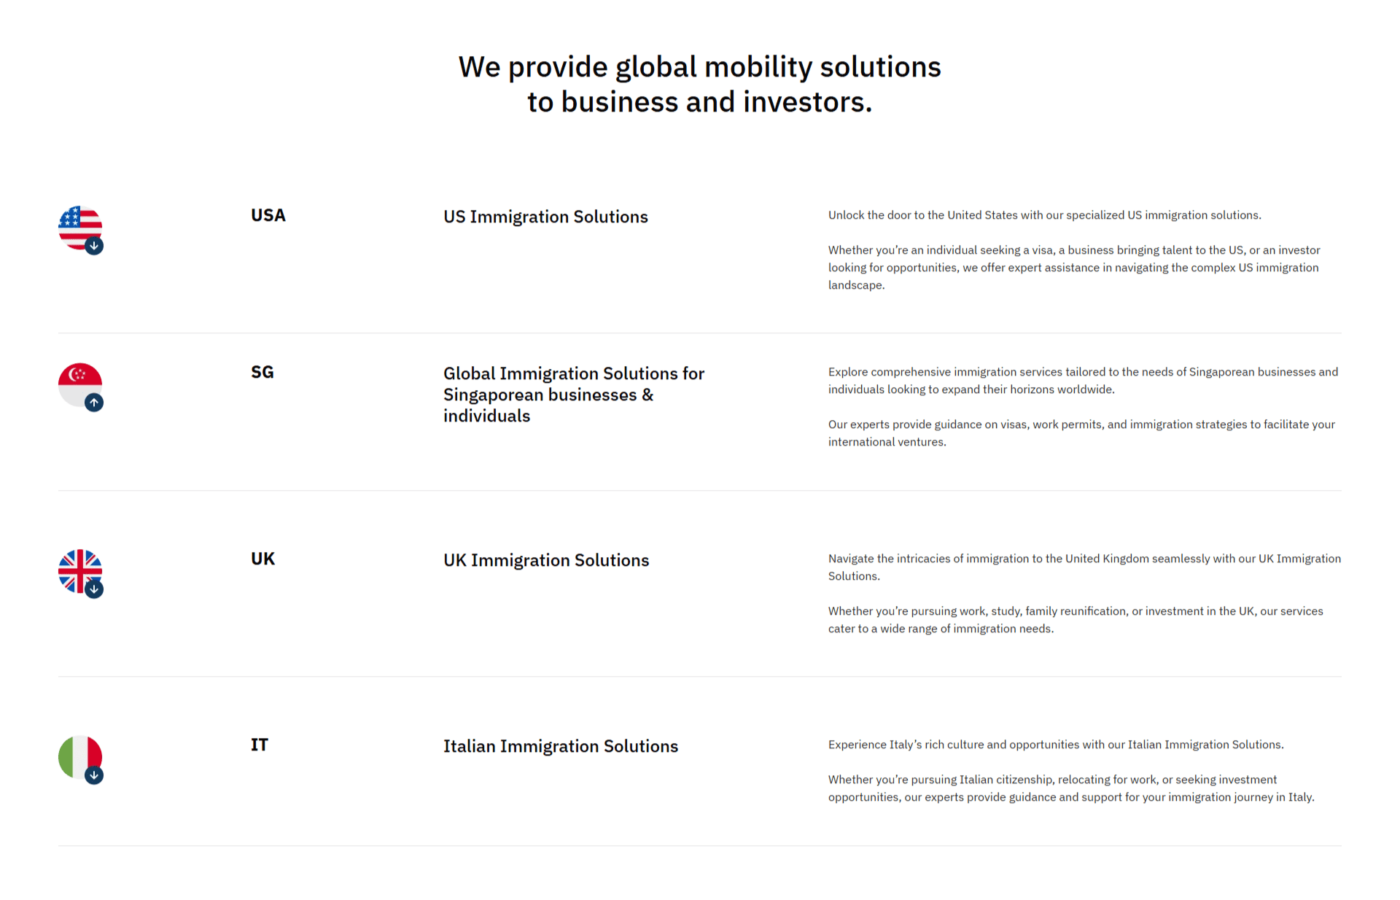The height and width of the screenshot is (900, 1400).
Task: Click the global mobility solutions main heading
Action: (699, 85)
